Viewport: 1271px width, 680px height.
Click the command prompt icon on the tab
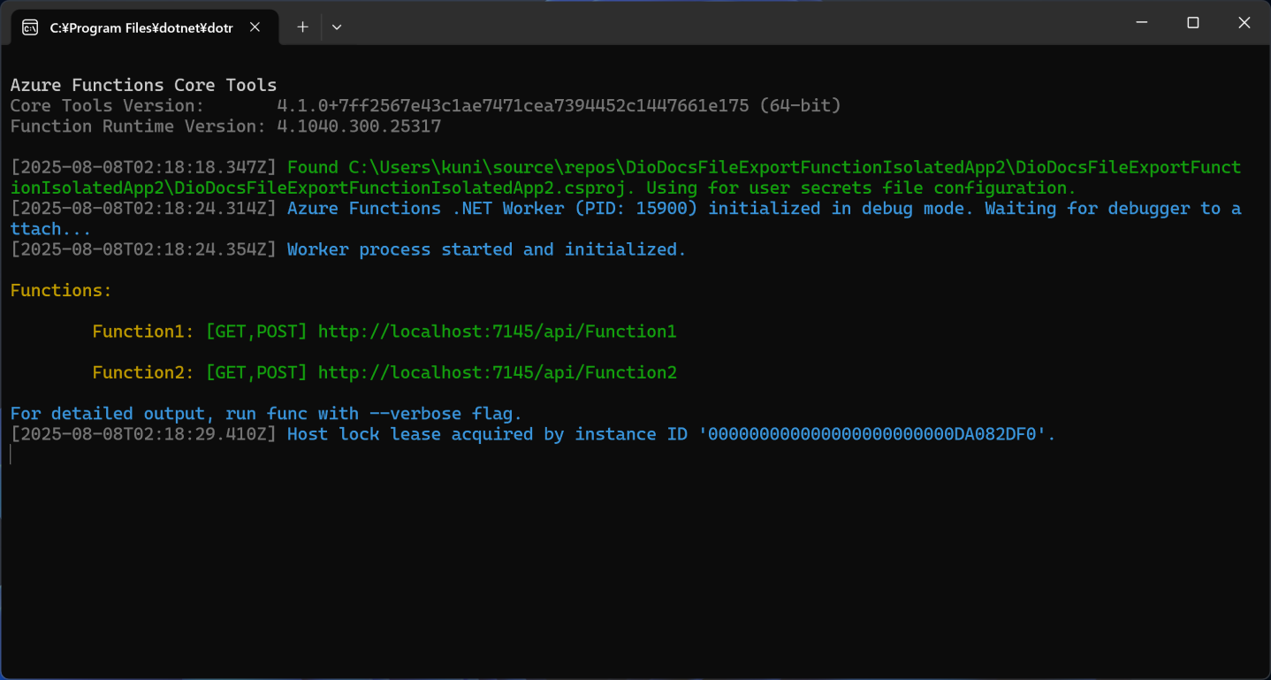pyautogui.click(x=30, y=27)
